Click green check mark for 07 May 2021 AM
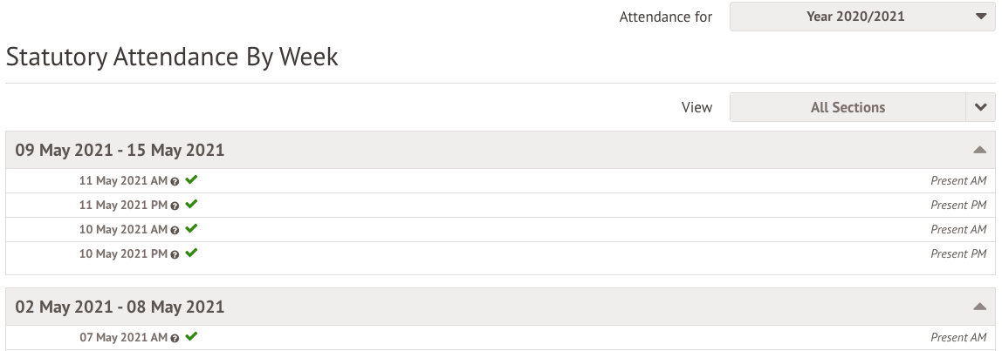 coord(191,337)
